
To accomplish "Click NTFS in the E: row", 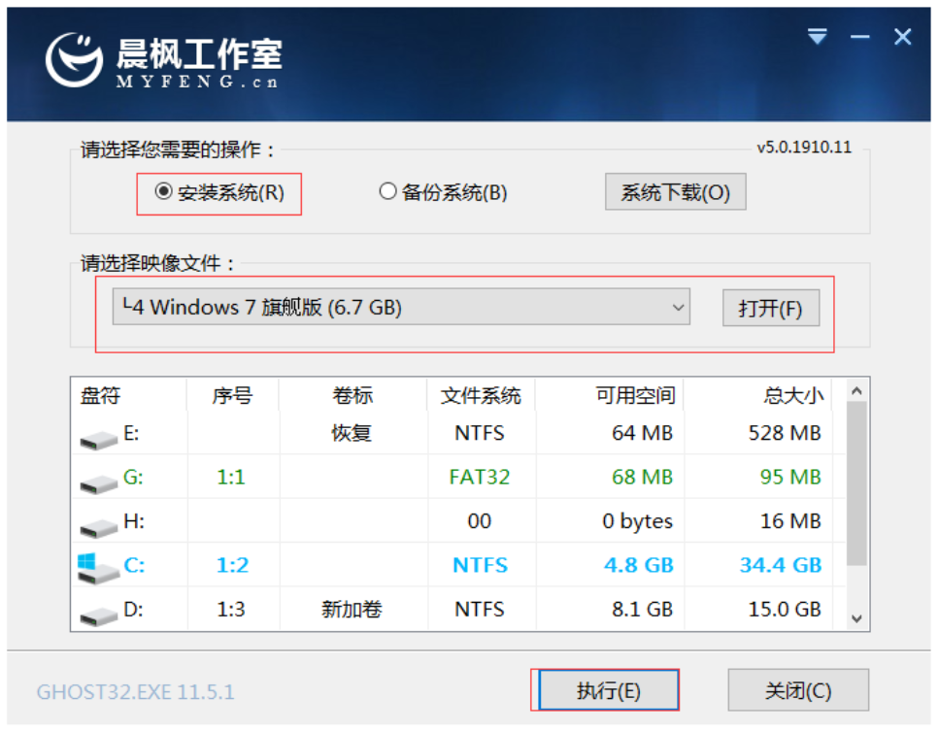I will (x=480, y=433).
